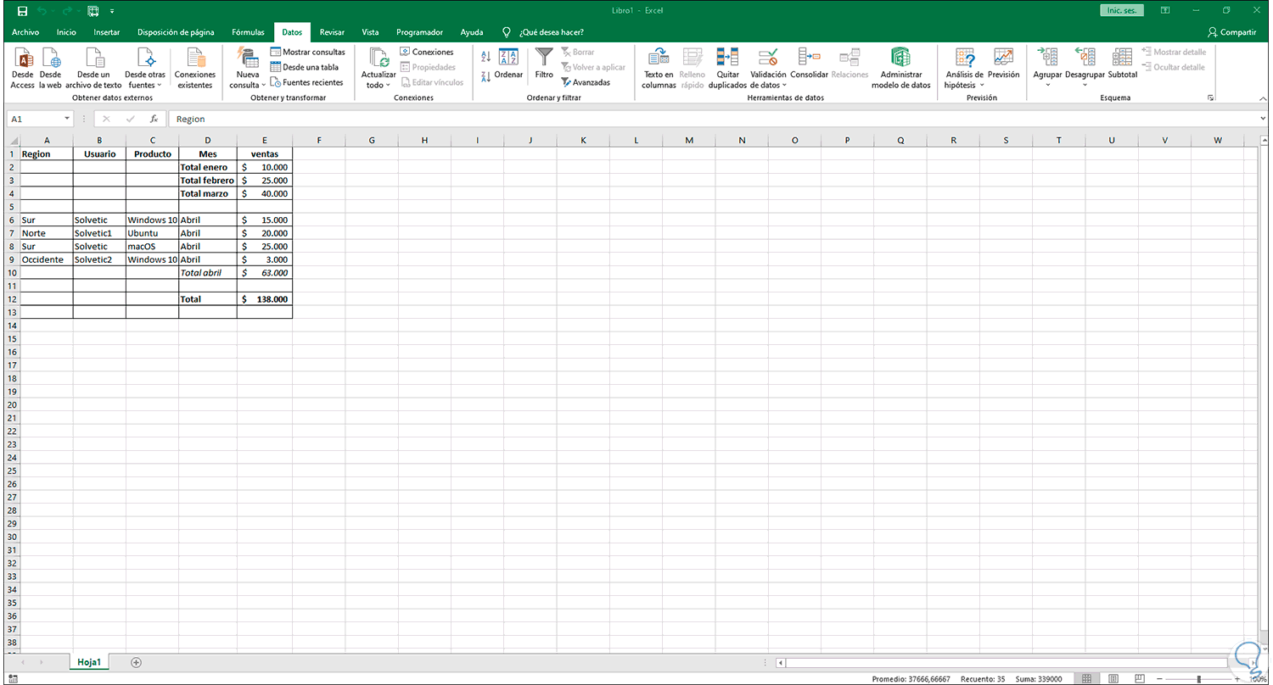Click Quitar duplicados
The width and height of the screenshot is (1273, 685).
pyautogui.click(x=727, y=68)
